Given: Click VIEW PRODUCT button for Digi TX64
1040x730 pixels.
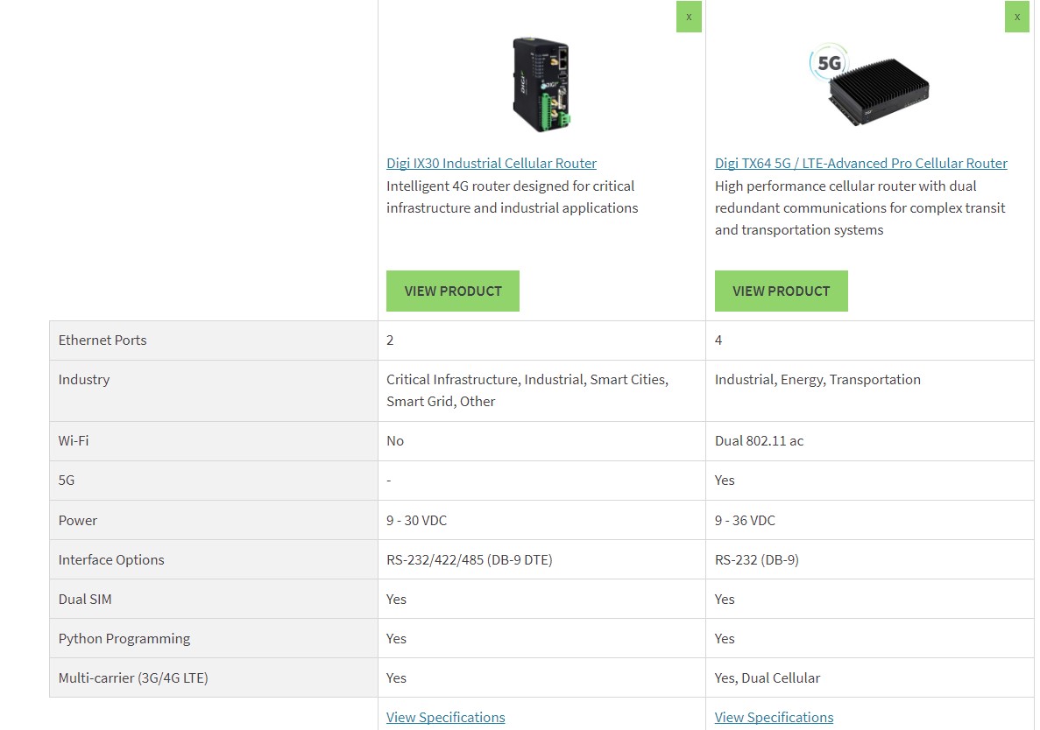Looking at the screenshot, I should click(782, 291).
